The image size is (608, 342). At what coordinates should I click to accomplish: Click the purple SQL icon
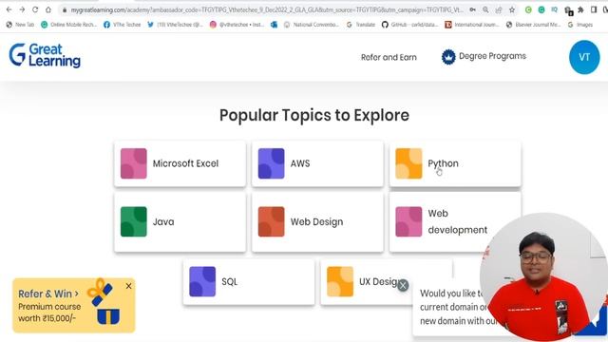[x=202, y=282]
